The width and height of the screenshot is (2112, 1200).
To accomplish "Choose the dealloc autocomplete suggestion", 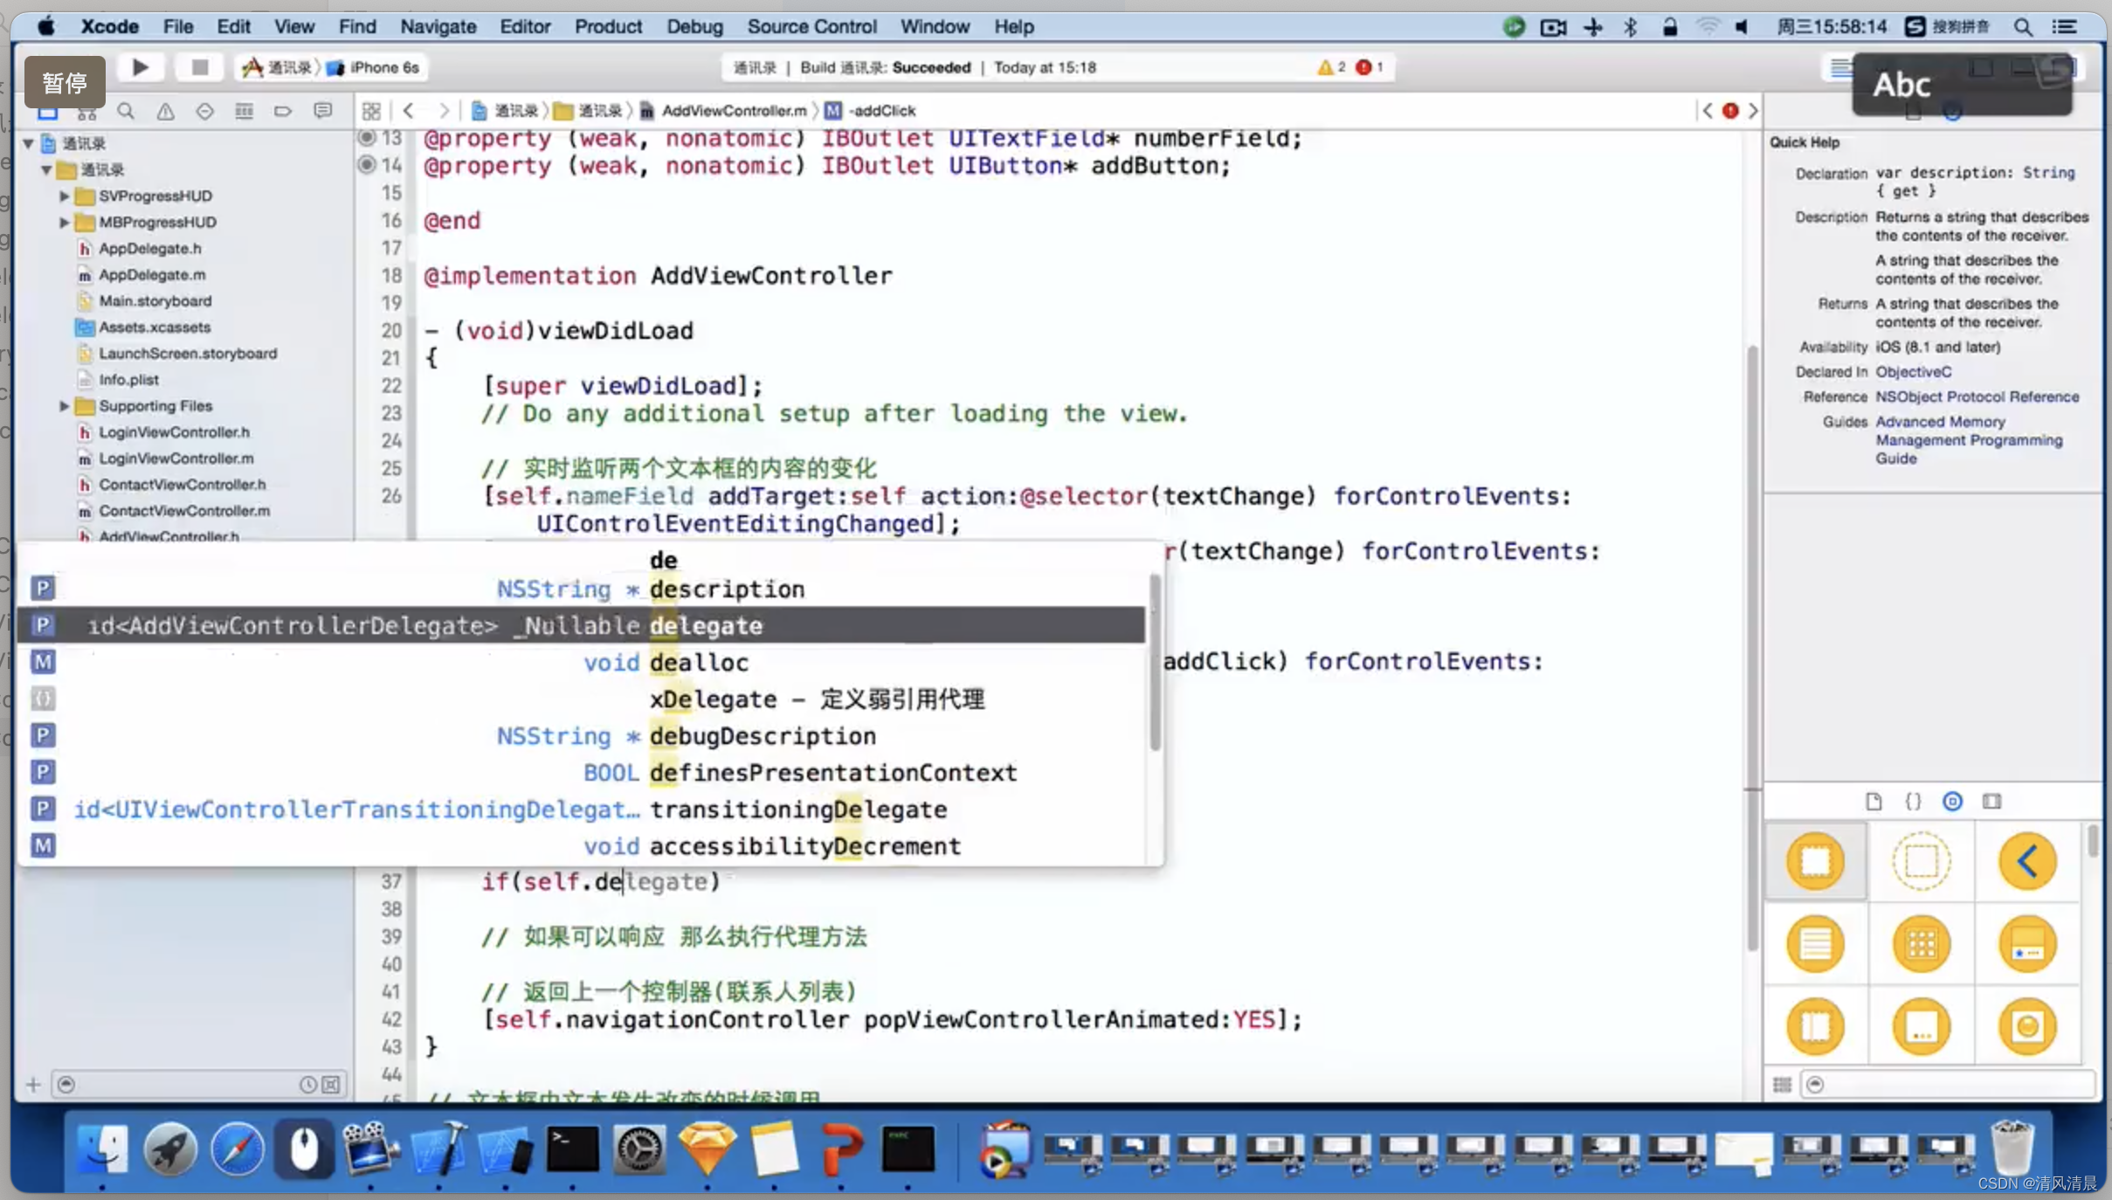I will pos(581,662).
